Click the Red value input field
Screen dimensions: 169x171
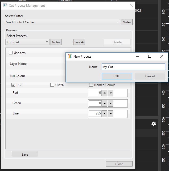[x=95, y=93]
